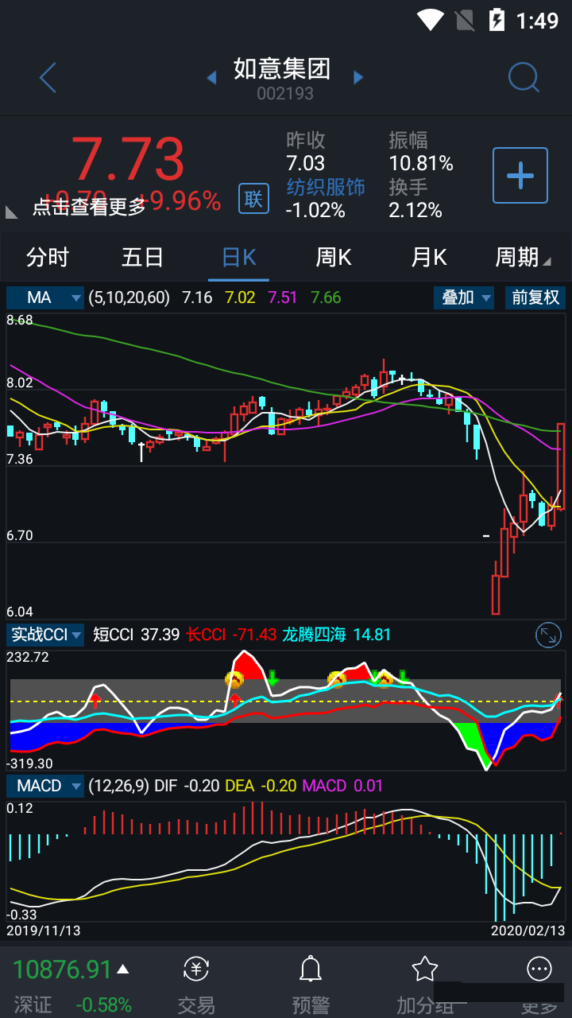Tap the 振幅 value 10.81%
This screenshot has width=572, height=1018.
pyautogui.click(x=421, y=164)
